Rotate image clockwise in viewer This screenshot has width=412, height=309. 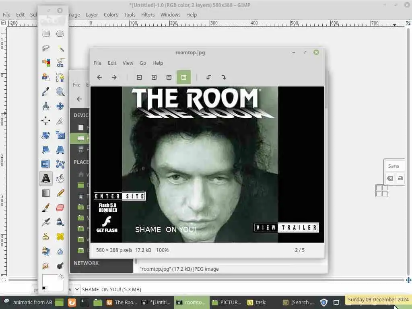pos(224,77)
